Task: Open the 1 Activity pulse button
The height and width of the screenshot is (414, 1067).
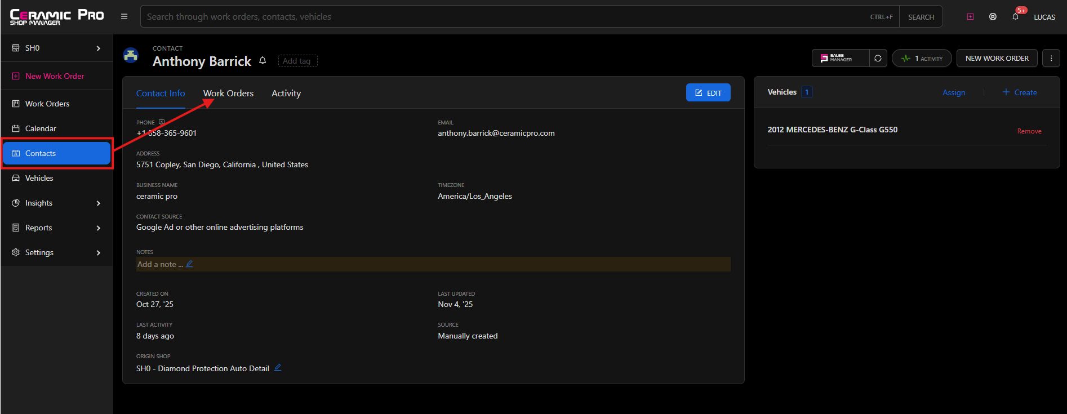Action: (922, 58)
